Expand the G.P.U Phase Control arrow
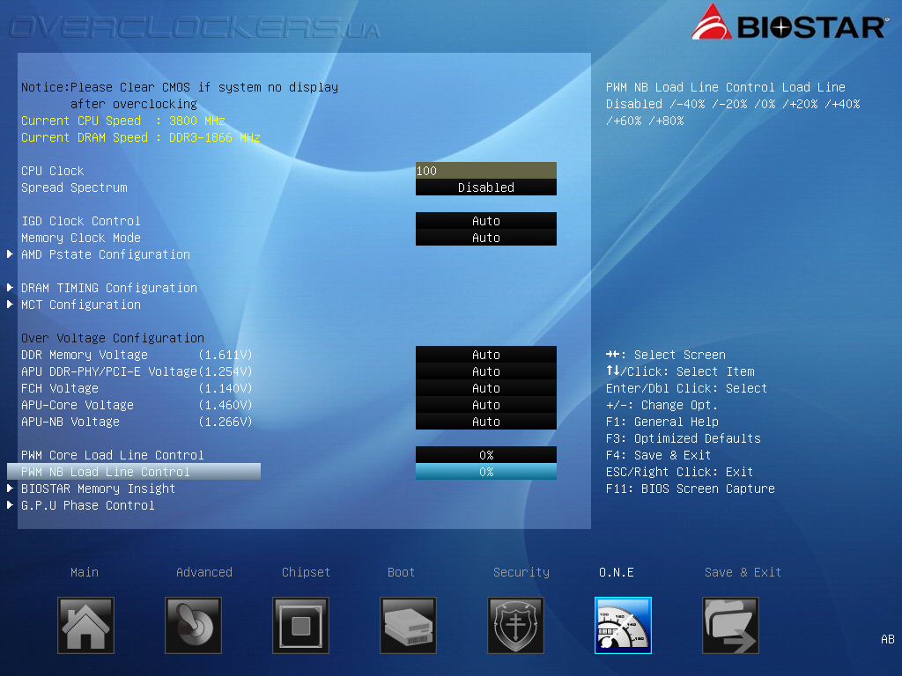902x676 pixels. 10,504
